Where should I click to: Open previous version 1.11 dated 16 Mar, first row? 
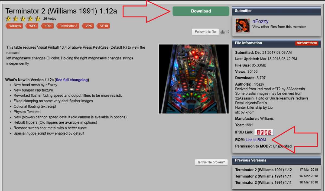(264, 176)
